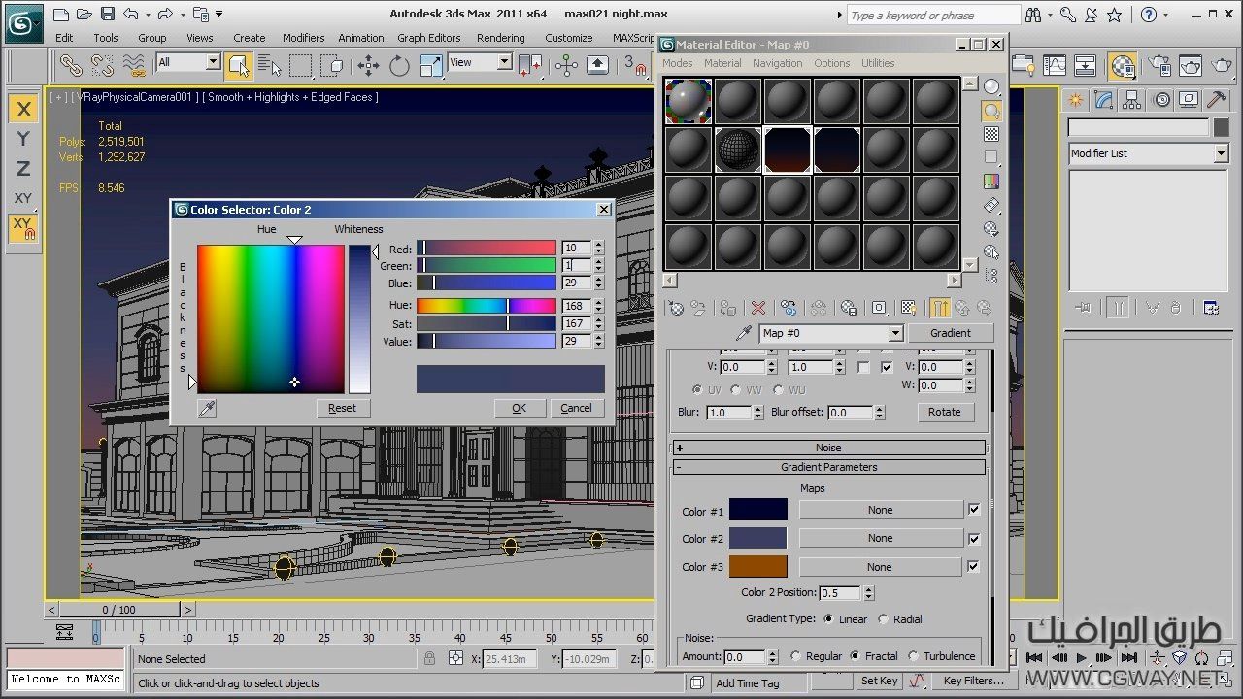Select the Radial gradient type
Image resolution: width=1243 pixels, height=699 pixels.
point(884,619)
